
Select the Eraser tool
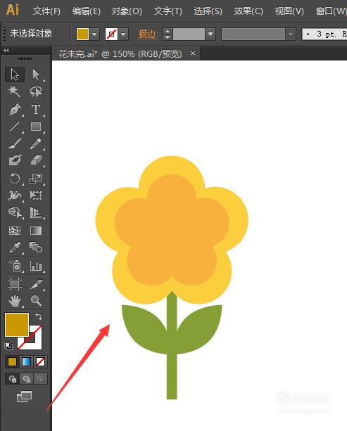click(x=36, y=160)
